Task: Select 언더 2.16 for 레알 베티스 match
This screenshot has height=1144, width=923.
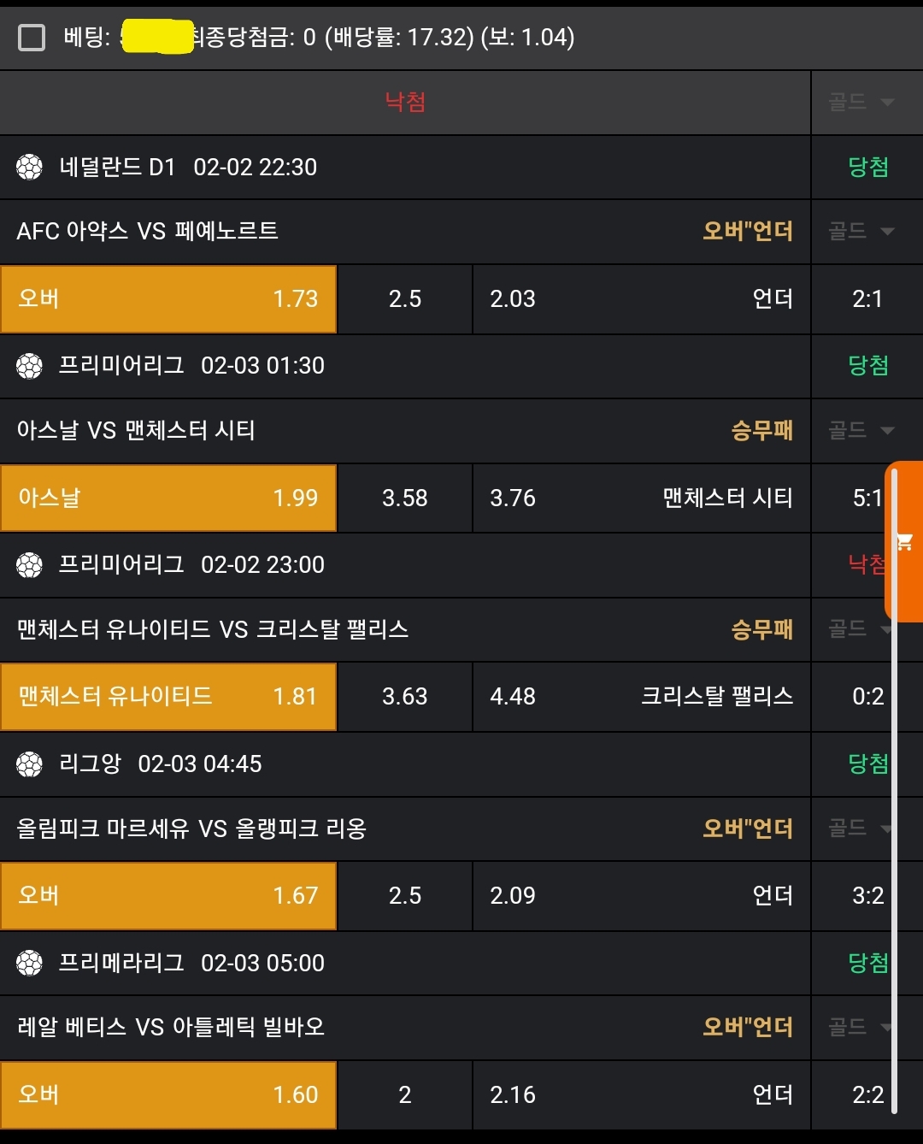Action: tap(641, 1095)
